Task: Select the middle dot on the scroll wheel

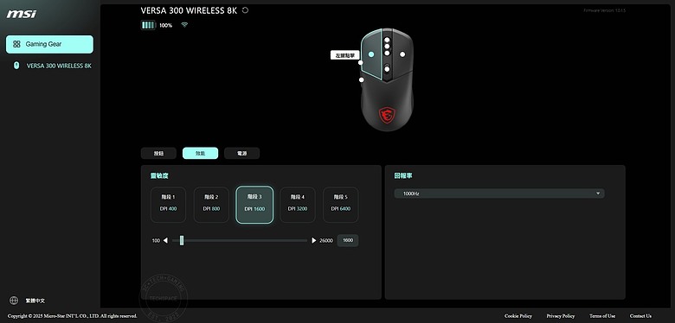Action: [387, 47]
